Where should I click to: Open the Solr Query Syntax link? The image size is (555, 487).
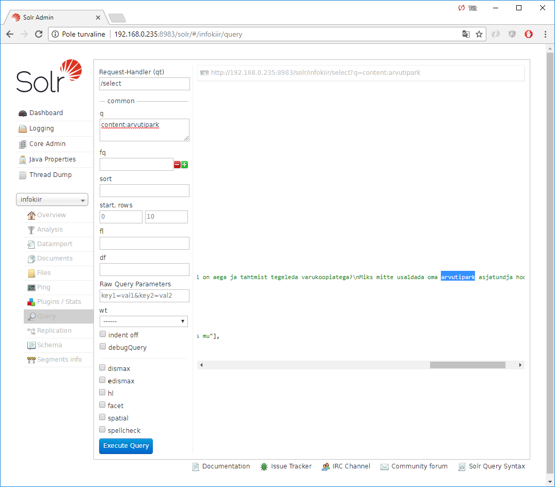point(497,466)
